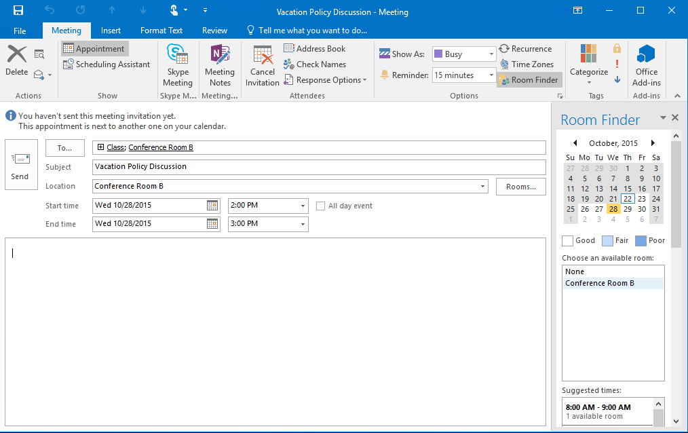Click the Skype Meeting icon
The height and width of the screenshot is (433, 688).
pyautogui.click(x=177, y=66)
